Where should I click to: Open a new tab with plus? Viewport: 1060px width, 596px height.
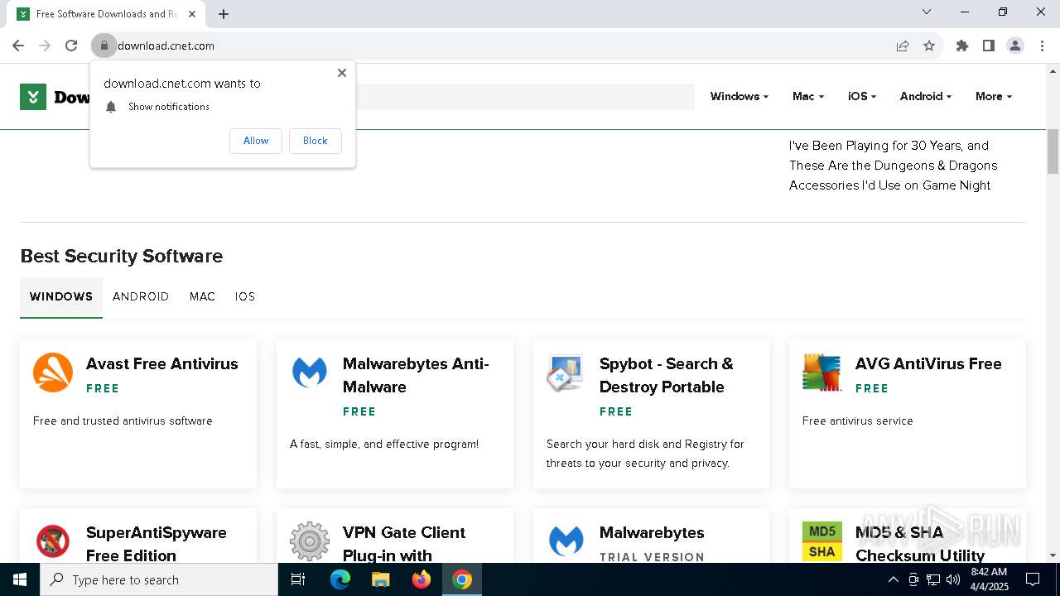pos(224,14)
